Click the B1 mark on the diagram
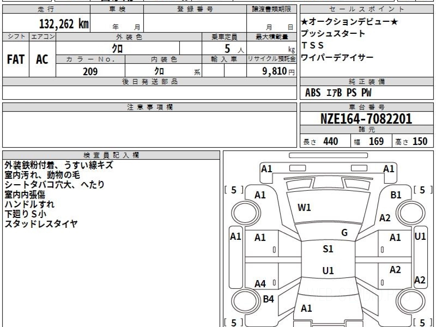The image size is (436, 327). 396,195
